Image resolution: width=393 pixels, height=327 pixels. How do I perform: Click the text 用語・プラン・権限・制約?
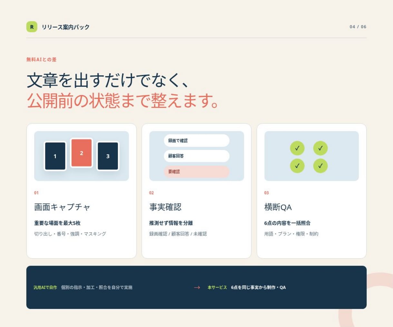[291, 234]
